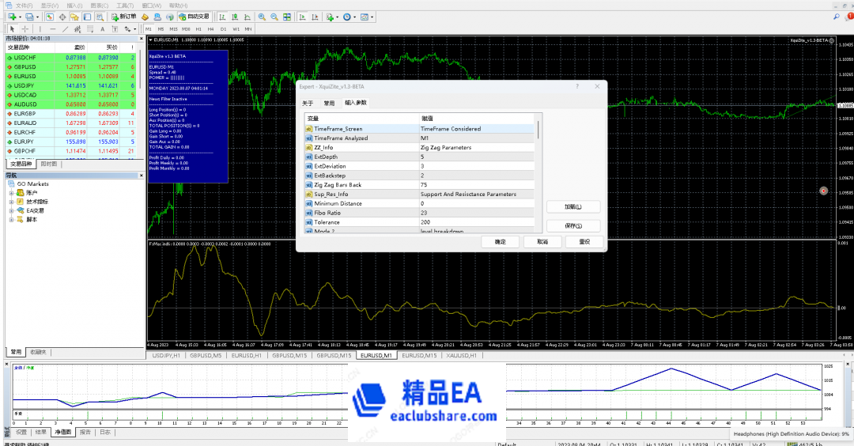The height and width of the screenshot is (446, 854).
Task: Click the zoom out magnifier icon
Action: [x=274, y=17]
